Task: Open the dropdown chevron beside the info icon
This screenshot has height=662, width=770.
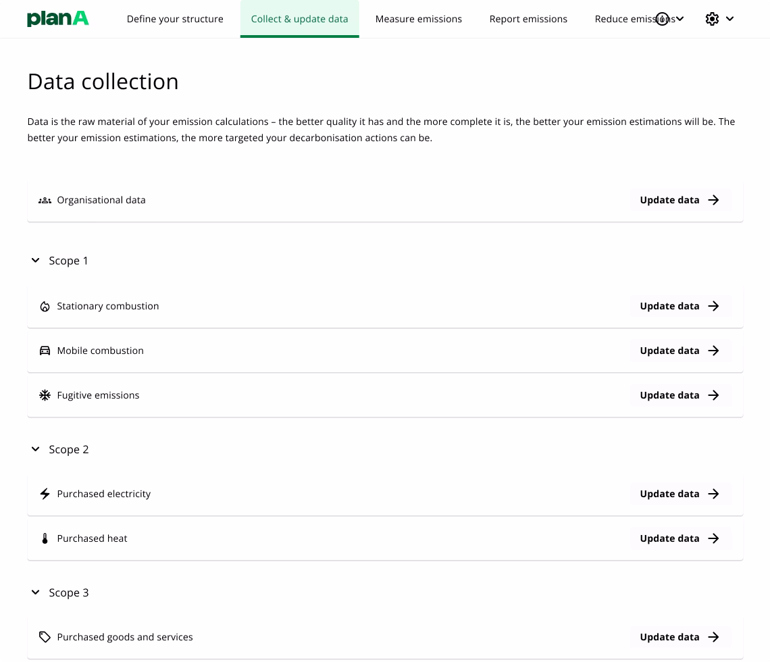Action: (680, 19)
